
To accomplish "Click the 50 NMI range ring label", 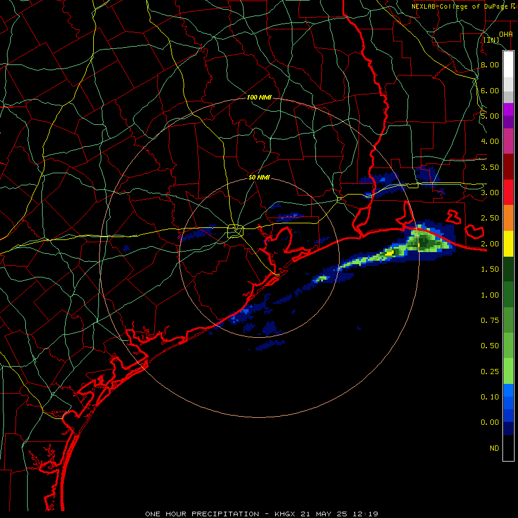I will coord(259,177).
